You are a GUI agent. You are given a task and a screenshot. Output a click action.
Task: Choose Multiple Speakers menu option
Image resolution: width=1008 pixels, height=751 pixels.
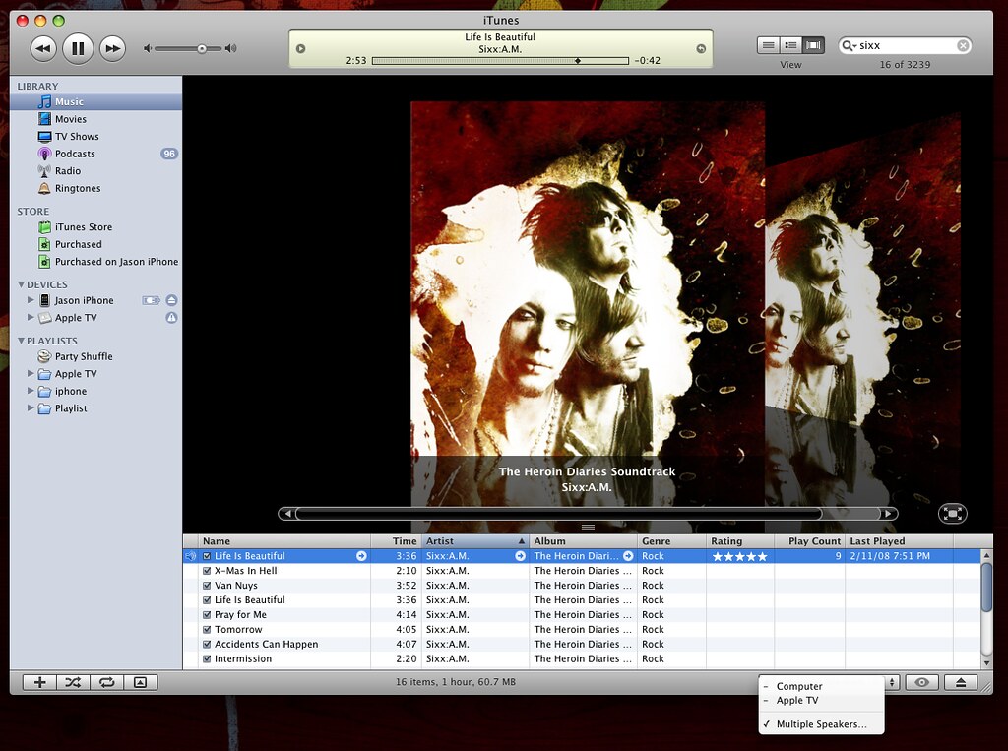(x=822, y=724)
